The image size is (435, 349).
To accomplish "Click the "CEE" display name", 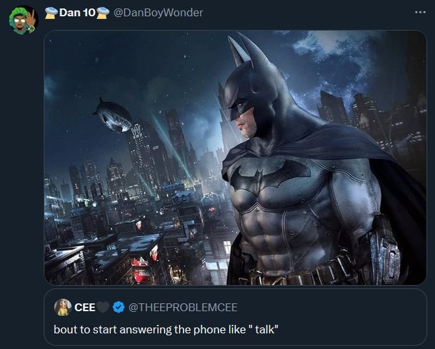I will pos(85,307).
